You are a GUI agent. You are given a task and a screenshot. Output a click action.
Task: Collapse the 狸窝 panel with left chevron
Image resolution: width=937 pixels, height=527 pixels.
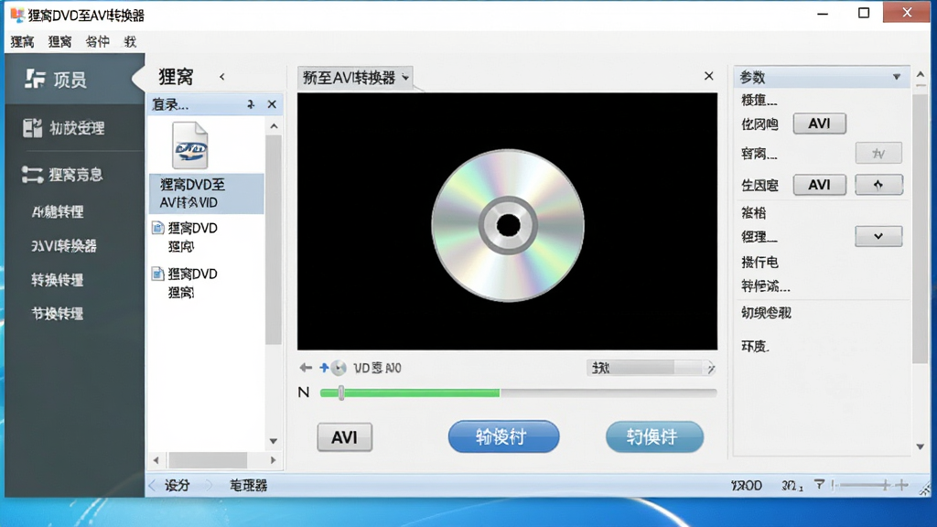pos(221,77)
